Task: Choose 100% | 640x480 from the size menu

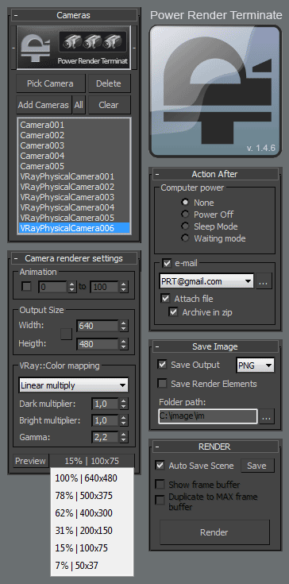Action: tap(92, 478)
